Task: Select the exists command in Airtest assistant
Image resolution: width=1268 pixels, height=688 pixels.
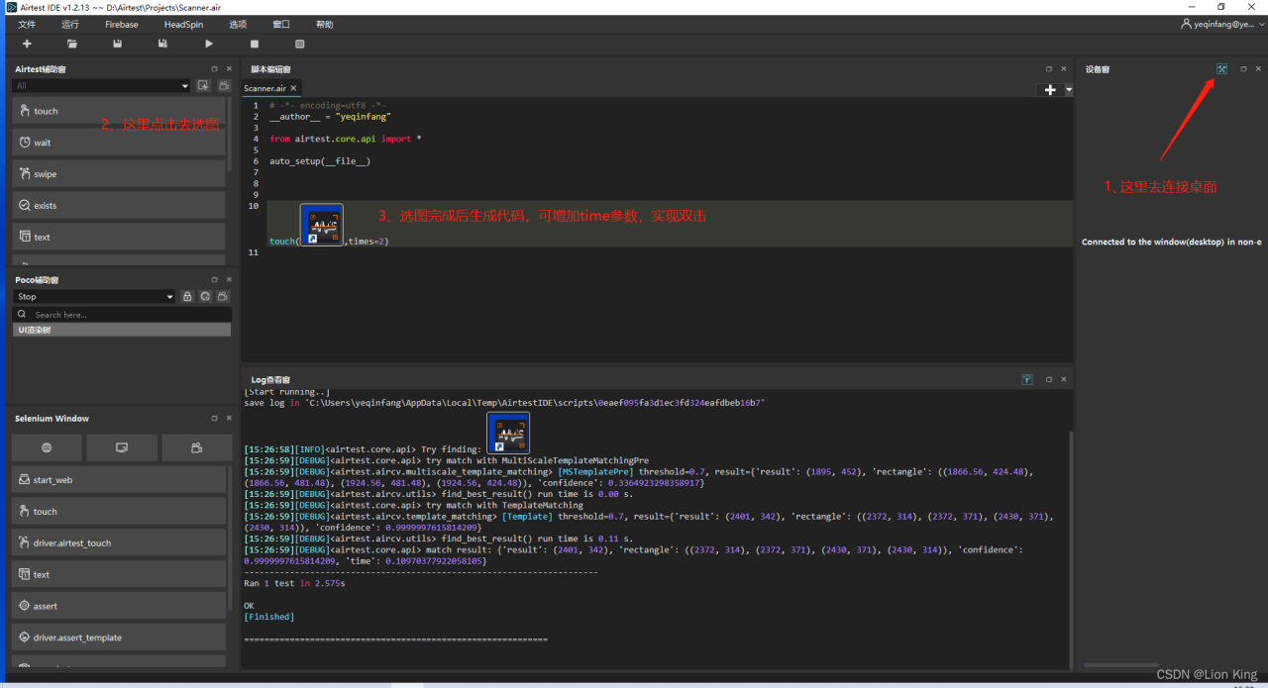Action: tap(119, 206)
